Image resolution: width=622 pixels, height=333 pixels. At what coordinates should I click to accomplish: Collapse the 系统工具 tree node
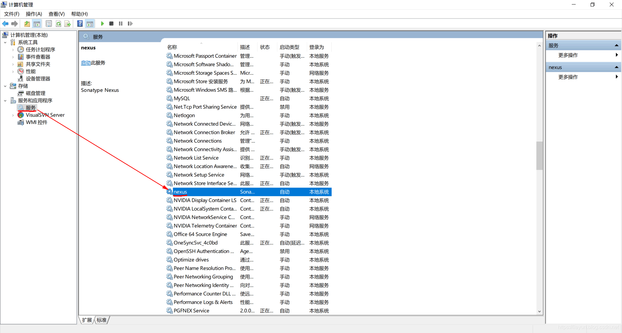pos(5,42)
